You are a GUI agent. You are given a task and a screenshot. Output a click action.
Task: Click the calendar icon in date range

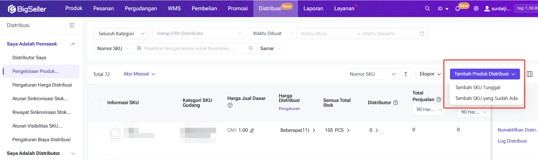tap(422, 34)
